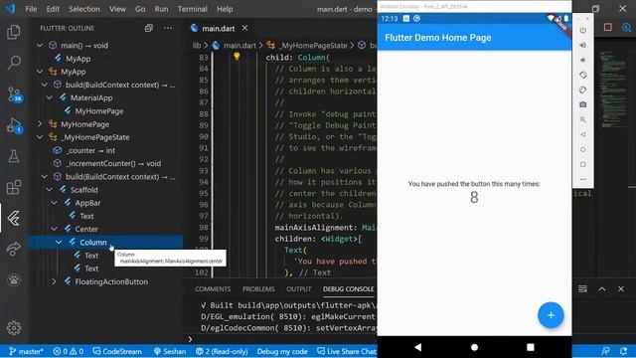This screenshot has width=636, height=358.
Task: Open the Terminal menu
Action: coord(192,9)
